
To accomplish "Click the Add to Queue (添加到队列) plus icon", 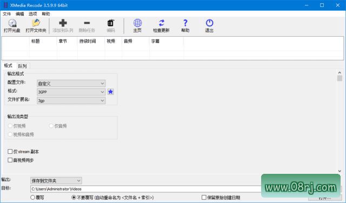I will pos(63,23).
